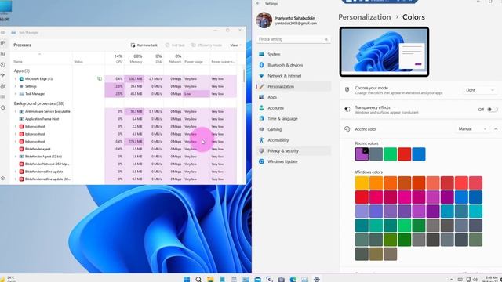Expand Settings process row in Task Manager
The image size is (502, 282).
point(16,86)
